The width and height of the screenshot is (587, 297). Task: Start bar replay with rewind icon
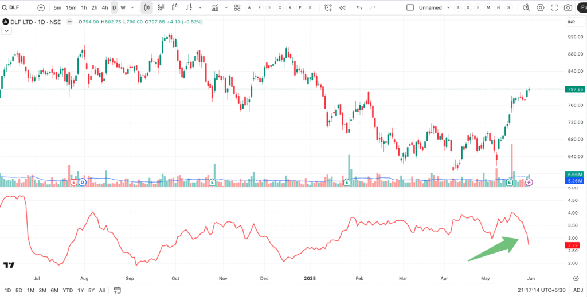point(342,7)
